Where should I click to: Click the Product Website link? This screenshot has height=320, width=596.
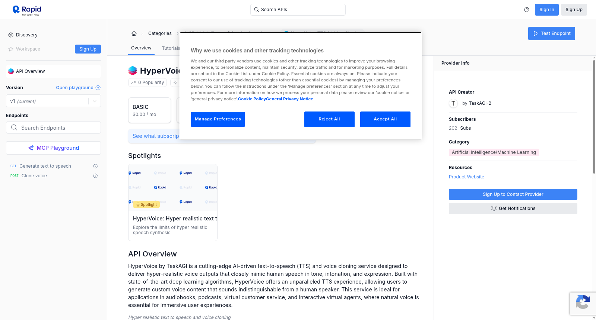pyautogui.click(x=466, y=177)
